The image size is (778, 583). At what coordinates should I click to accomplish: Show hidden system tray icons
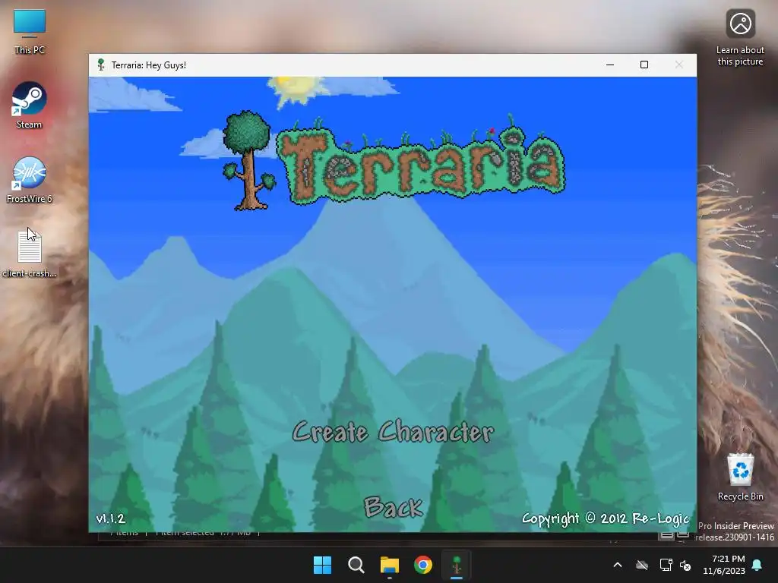(618, 565)
